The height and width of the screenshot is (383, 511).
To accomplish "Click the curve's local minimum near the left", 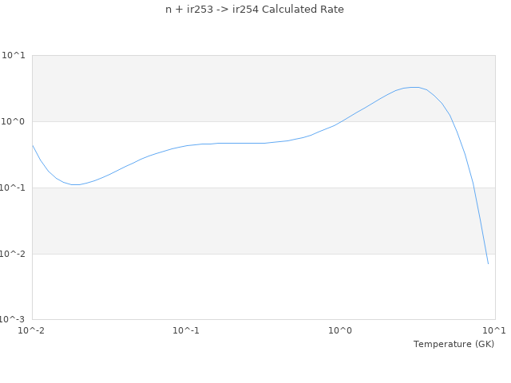I will point(76,185).
